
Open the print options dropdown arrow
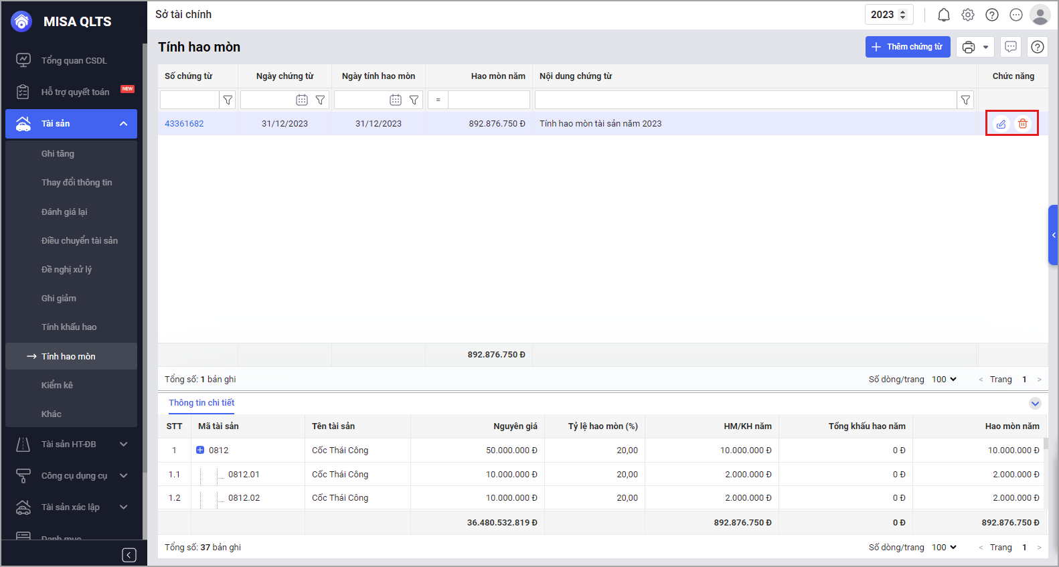point(985,47)
